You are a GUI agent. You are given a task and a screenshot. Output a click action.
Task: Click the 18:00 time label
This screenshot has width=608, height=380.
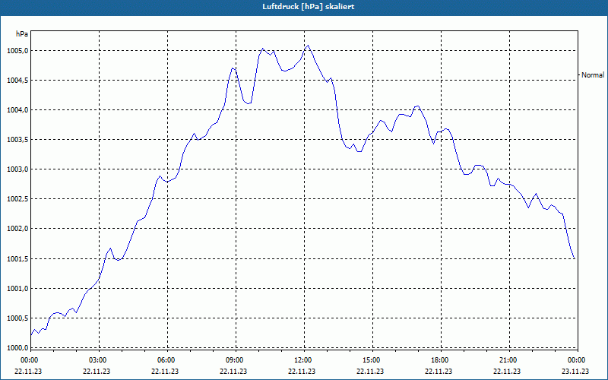coord(440,360)
